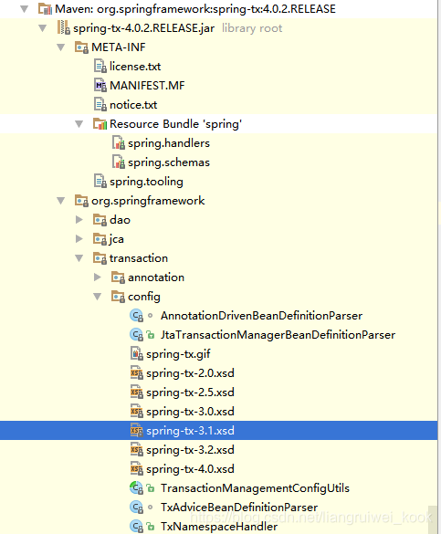
Task: Click the spring-tx.gif image file icon
Action: click(137, 354)
